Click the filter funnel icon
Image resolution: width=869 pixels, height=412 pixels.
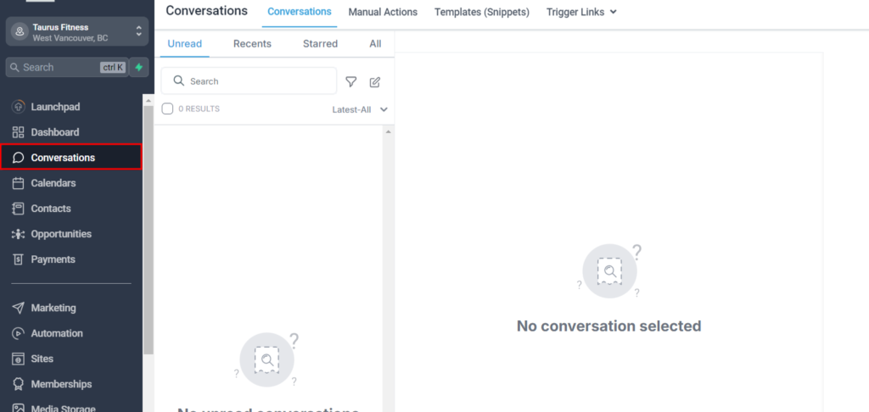tap(350, 81)
